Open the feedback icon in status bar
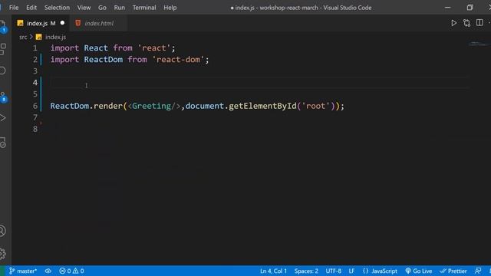The image size is (491, 276). point(478,271)
